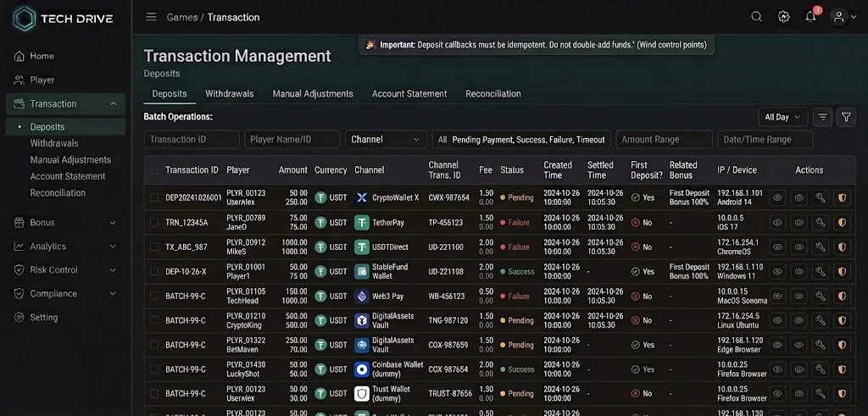This screenshot has width=868, height=416.
Task: Tick the select-all checkbox in table header
Action: [x=154, y=169]
